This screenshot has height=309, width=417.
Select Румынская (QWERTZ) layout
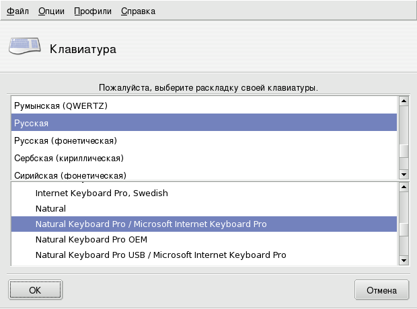[61, 106]
